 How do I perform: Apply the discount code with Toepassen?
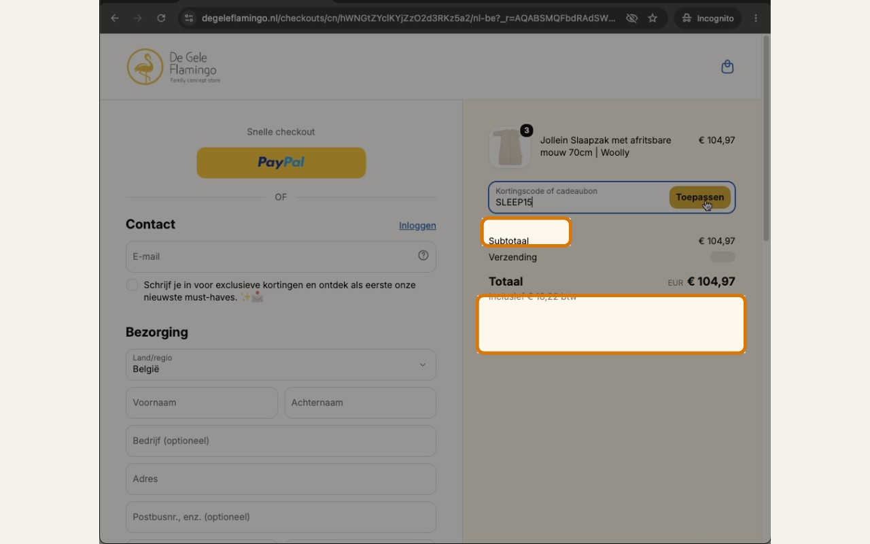coord(700,197)
